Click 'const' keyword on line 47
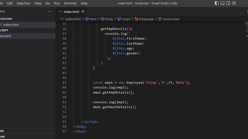248x139 pixels. [98, 83]
